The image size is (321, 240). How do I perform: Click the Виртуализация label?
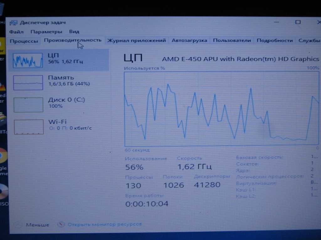(256, 183)
